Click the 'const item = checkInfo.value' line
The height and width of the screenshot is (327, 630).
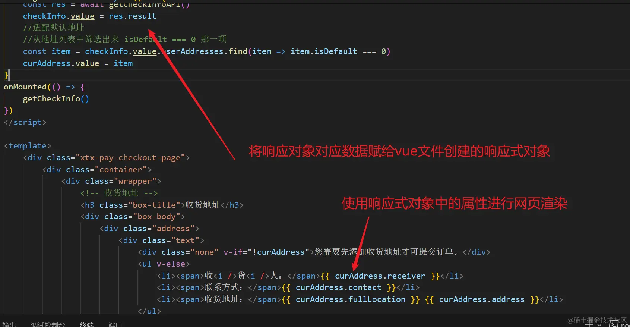(x=206, y=51)
